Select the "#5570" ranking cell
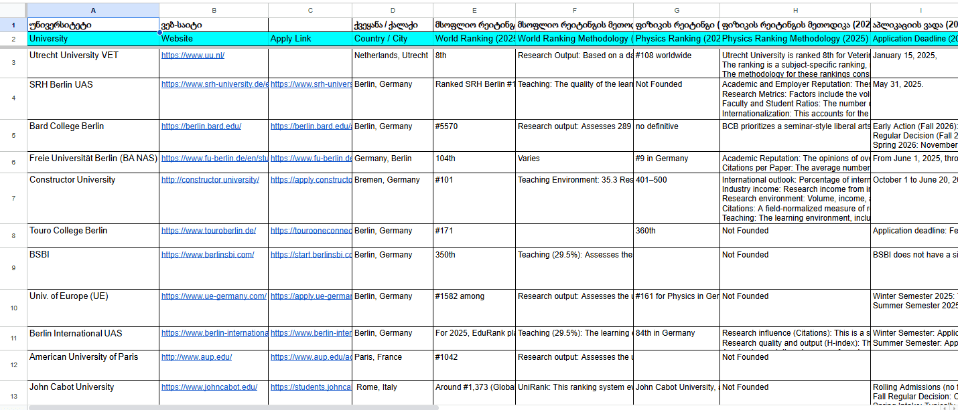 (x=474, y=136)
